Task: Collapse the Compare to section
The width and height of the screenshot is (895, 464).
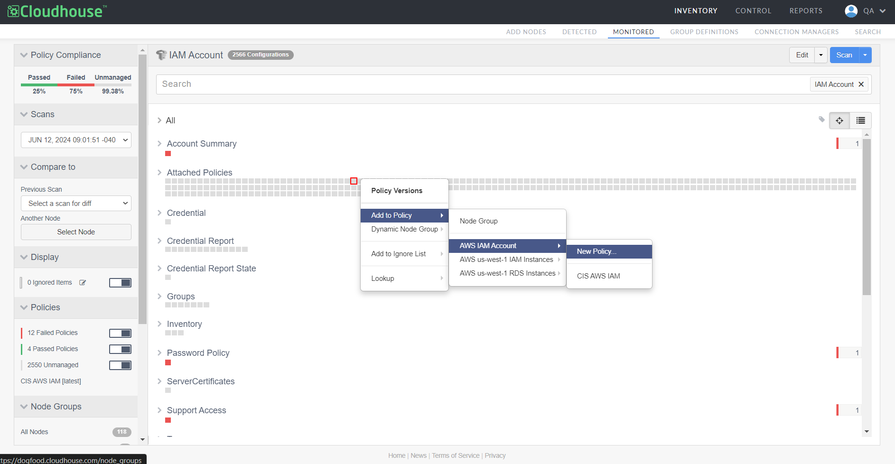Action: pyautogui.click(x=24, y=167)
